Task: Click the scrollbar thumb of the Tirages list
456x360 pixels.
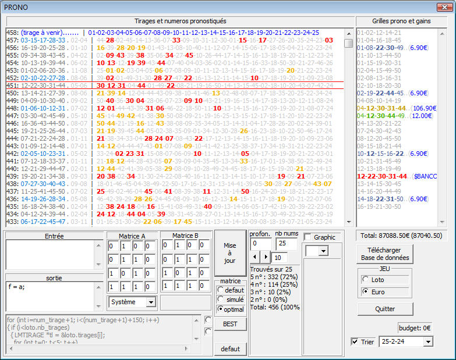Action: coord(349,43)
